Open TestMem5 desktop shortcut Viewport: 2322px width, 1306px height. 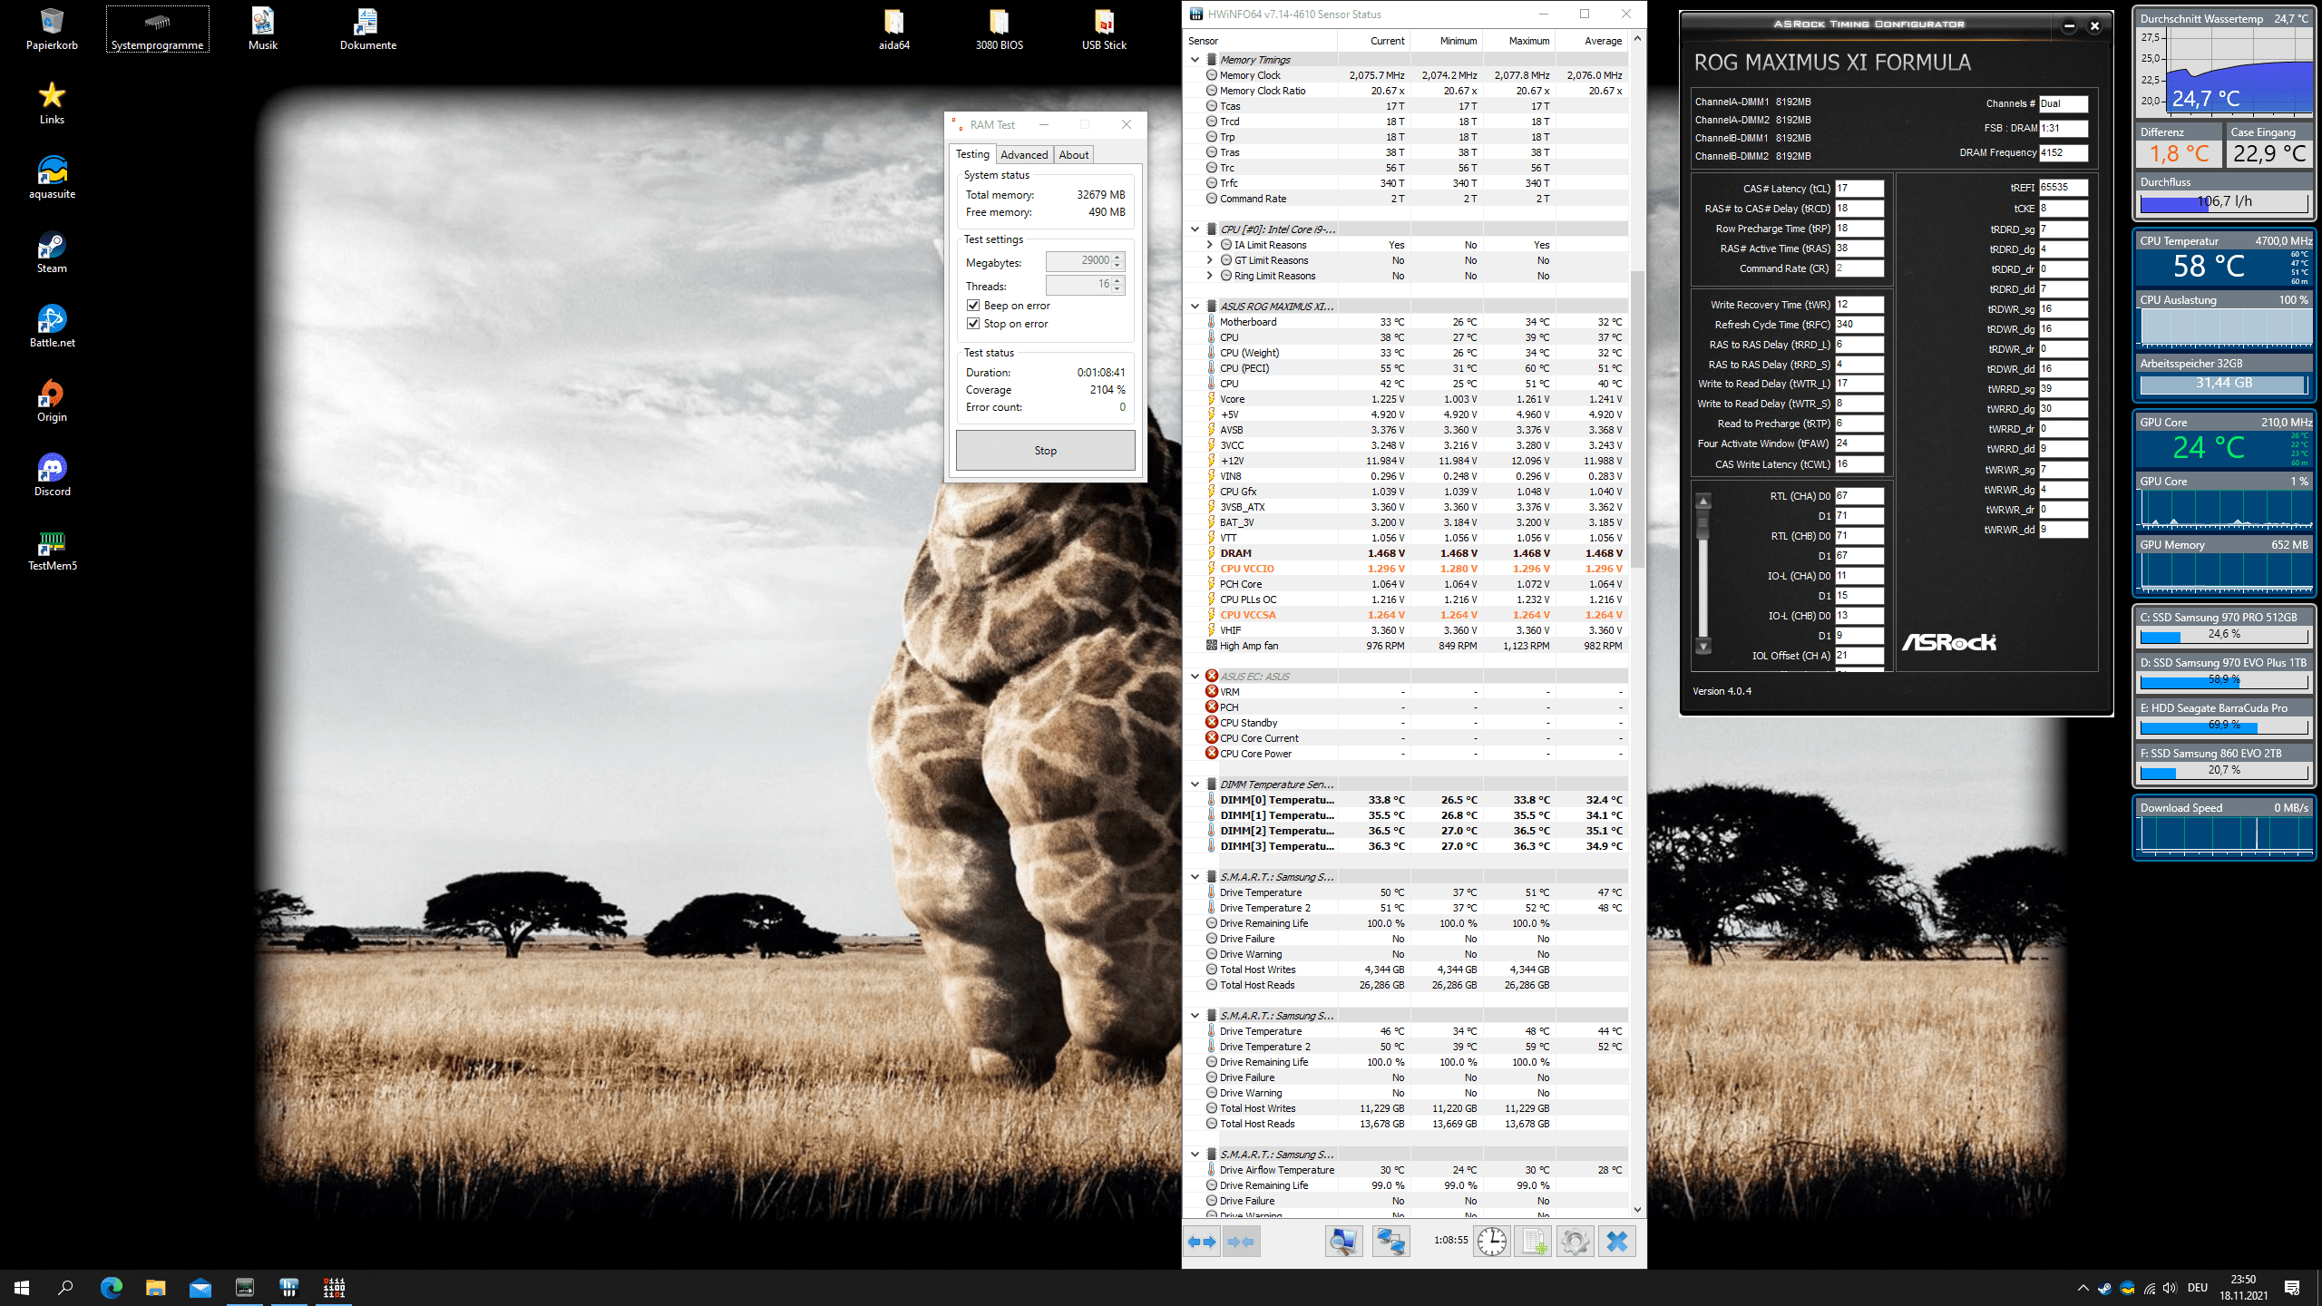(x=52, y=549)
